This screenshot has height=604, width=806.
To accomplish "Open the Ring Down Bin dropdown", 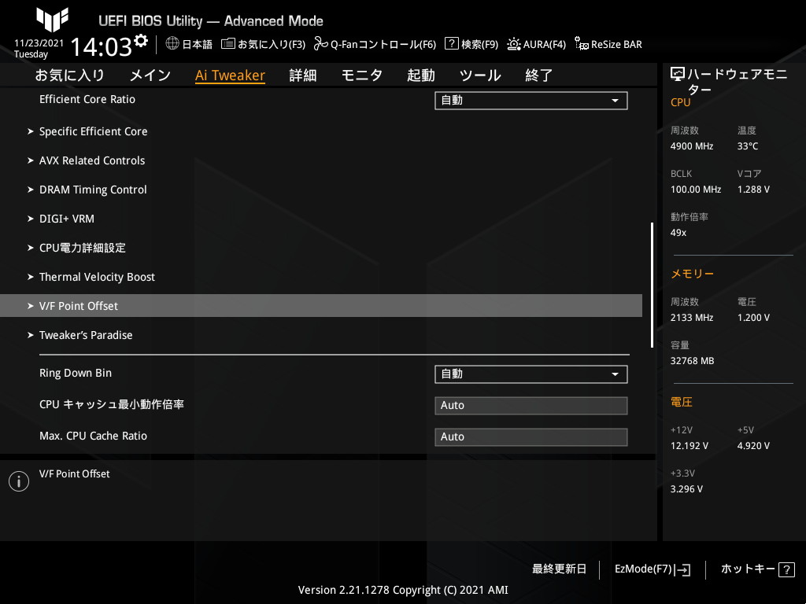I will (x=531, y=374).
